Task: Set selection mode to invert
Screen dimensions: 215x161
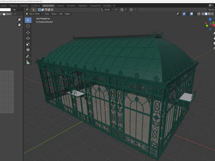Action: pyautogui.click(x=49, y=10)
